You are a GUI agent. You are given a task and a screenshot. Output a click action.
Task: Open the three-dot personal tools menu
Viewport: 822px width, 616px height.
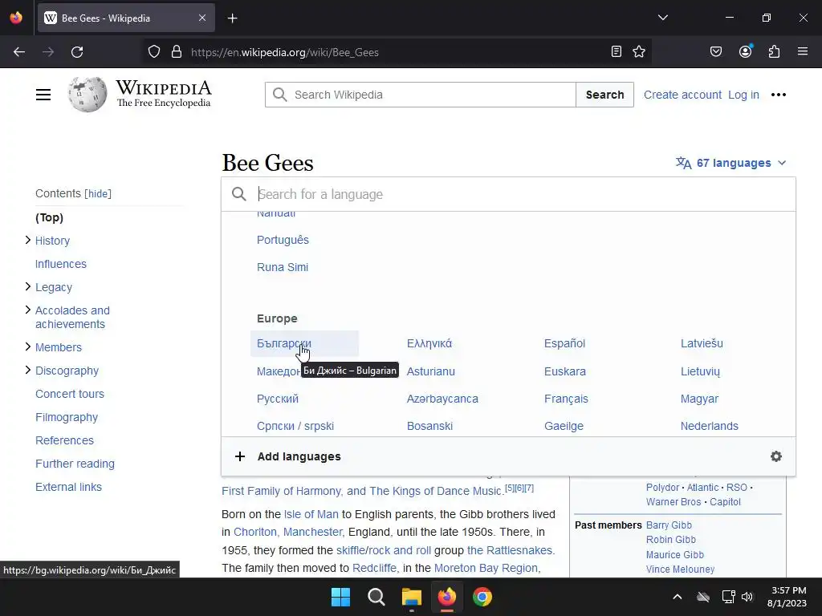[779, 95]
